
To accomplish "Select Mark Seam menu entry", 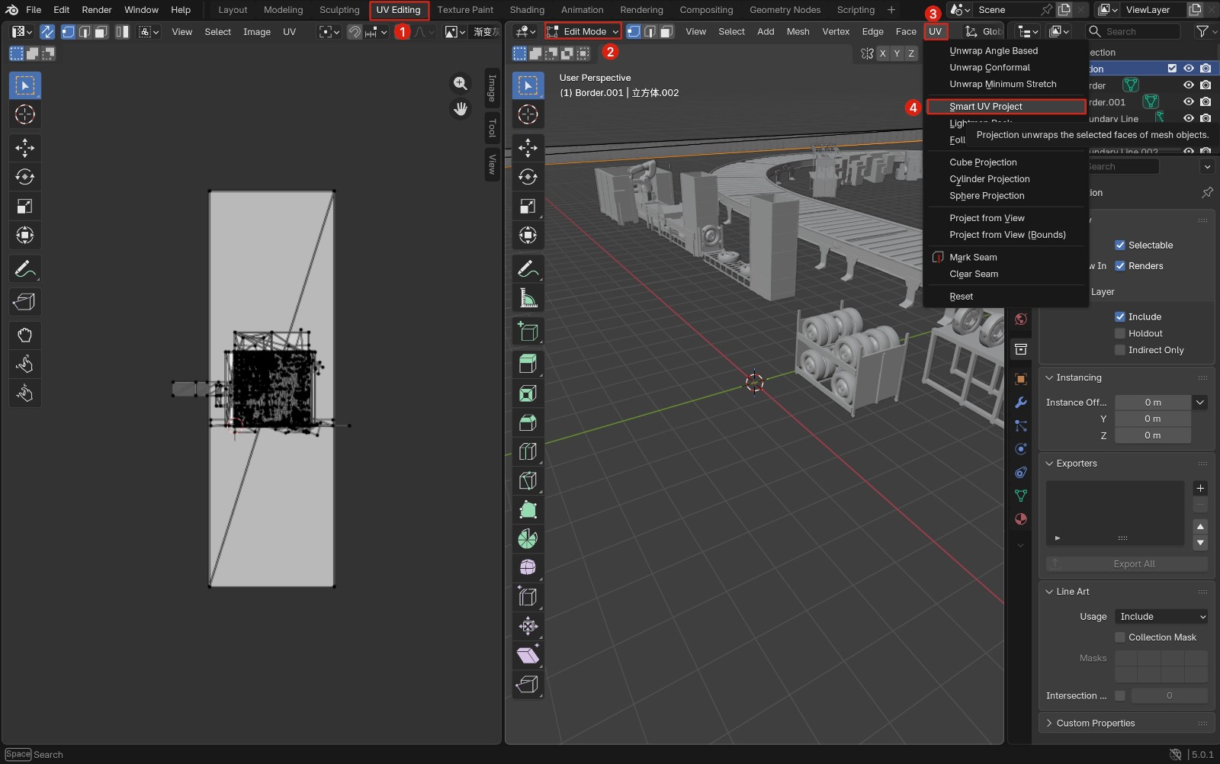I will [x=1006, y=258].
